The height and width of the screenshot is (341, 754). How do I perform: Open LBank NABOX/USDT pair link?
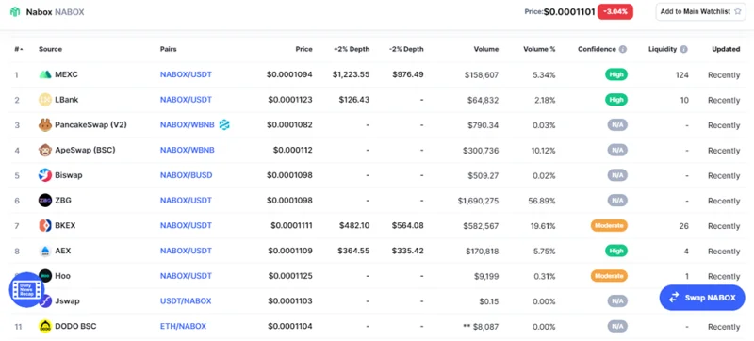click(186, 100)
